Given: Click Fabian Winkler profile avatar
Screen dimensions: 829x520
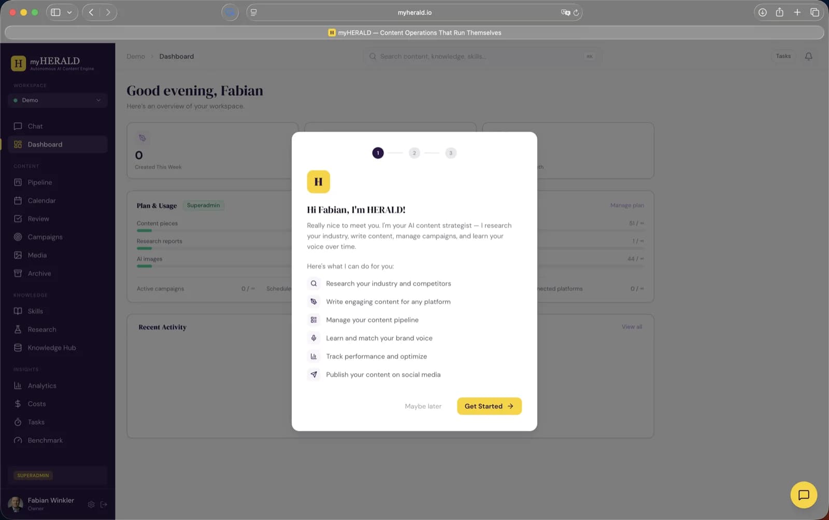Looking at the screenshot, I should coord(16,503).
